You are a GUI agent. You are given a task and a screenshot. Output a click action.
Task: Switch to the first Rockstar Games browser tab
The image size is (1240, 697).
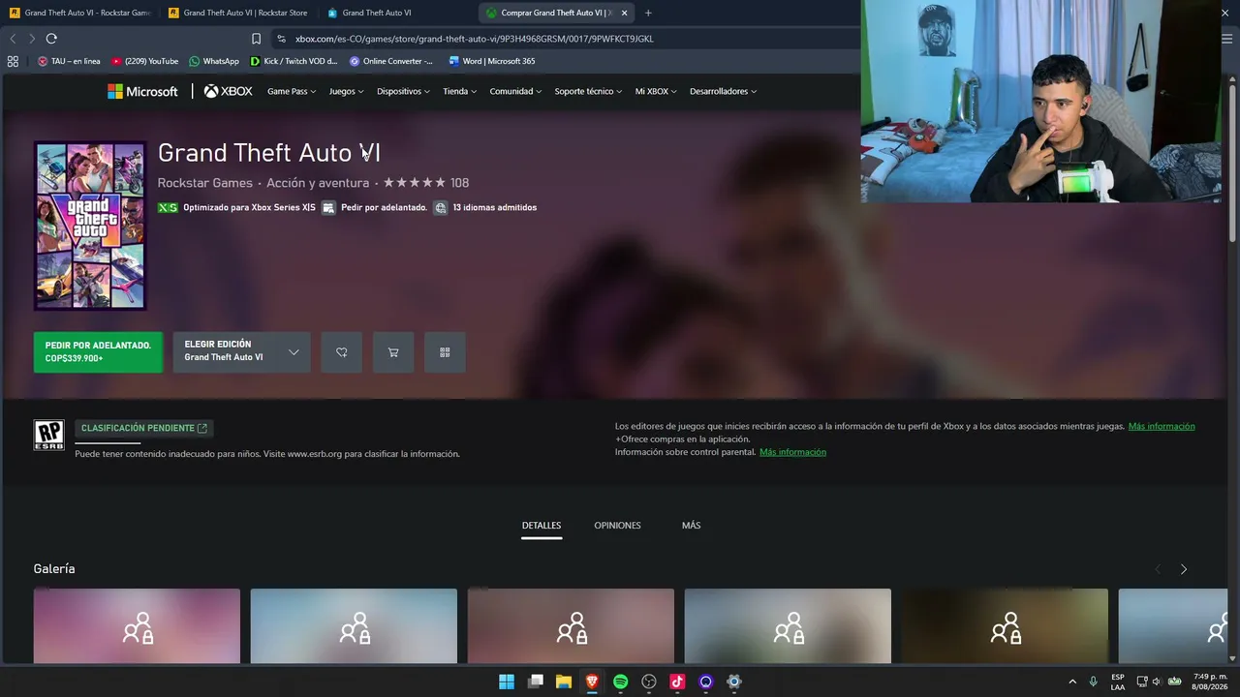(x=79, y=13)
